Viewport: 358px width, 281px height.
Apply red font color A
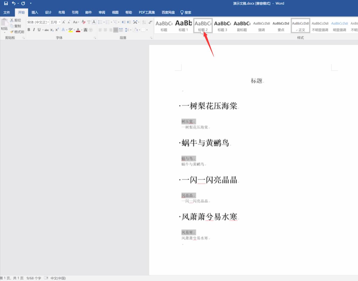coord(78,30)
